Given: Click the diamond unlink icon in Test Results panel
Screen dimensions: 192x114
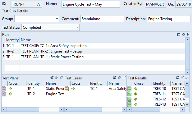Looking at the screenshot, I should (x=187, y=78).
